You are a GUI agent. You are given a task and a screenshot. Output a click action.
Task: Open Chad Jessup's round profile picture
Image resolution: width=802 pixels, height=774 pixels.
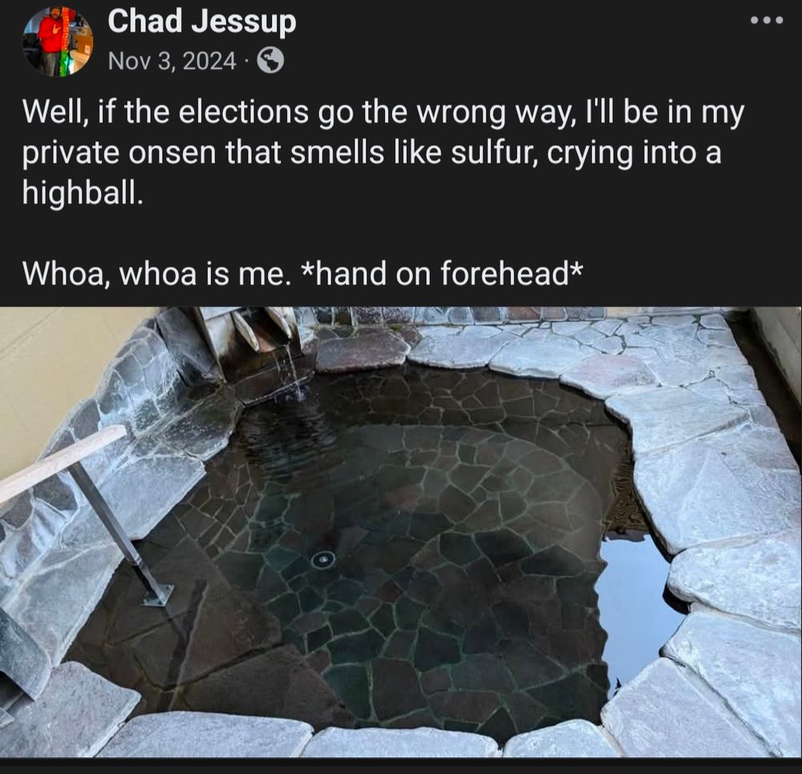pyautogui.click(x=58, y=42)
